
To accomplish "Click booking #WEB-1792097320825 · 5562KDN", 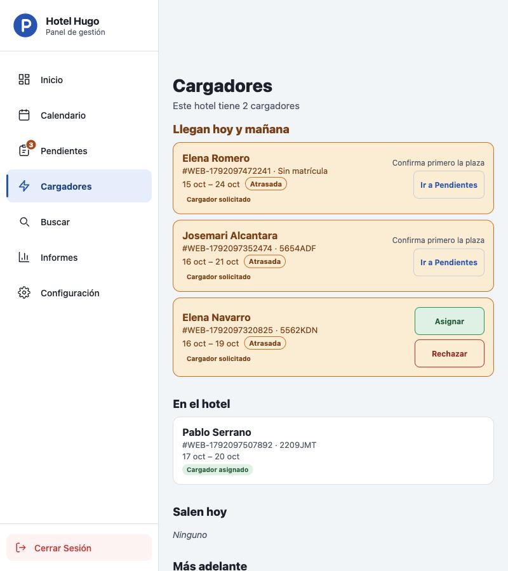I will (x=250, y=331).
